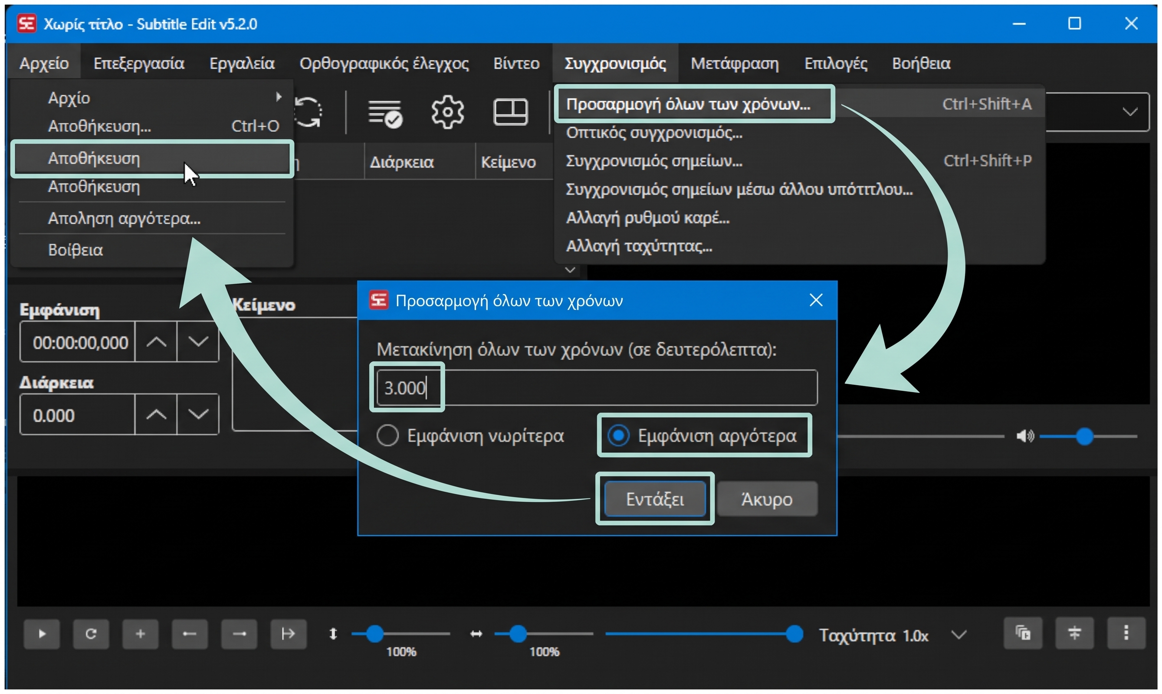The image size is (1162, 694).
Task: Click the Εμφάνιση time field 00:00:00,000
Action: [78, 342]
